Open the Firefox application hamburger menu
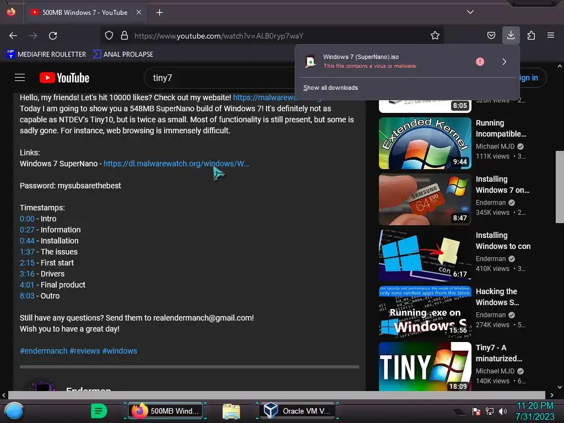The image size is (564, 423). (x=551, y=35)
